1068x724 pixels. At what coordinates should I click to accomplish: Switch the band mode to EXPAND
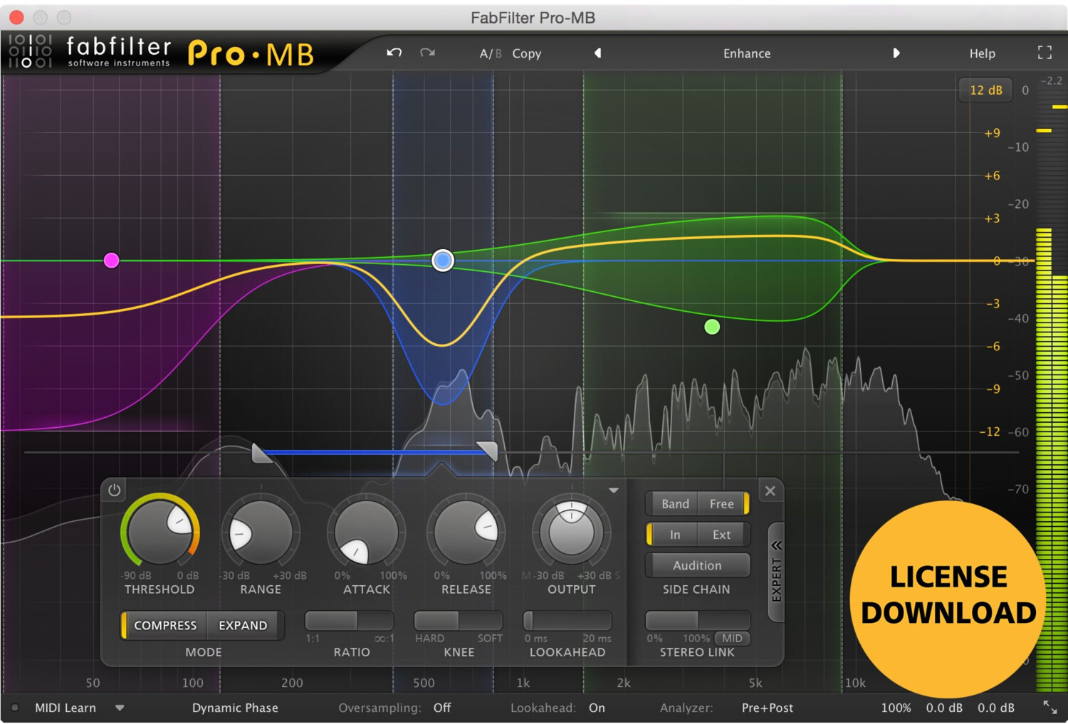pos(242,625)
